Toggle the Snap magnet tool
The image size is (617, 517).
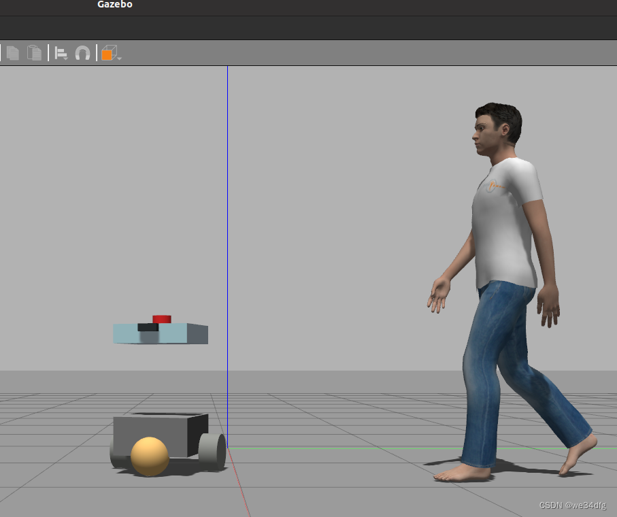click(82, 53)
